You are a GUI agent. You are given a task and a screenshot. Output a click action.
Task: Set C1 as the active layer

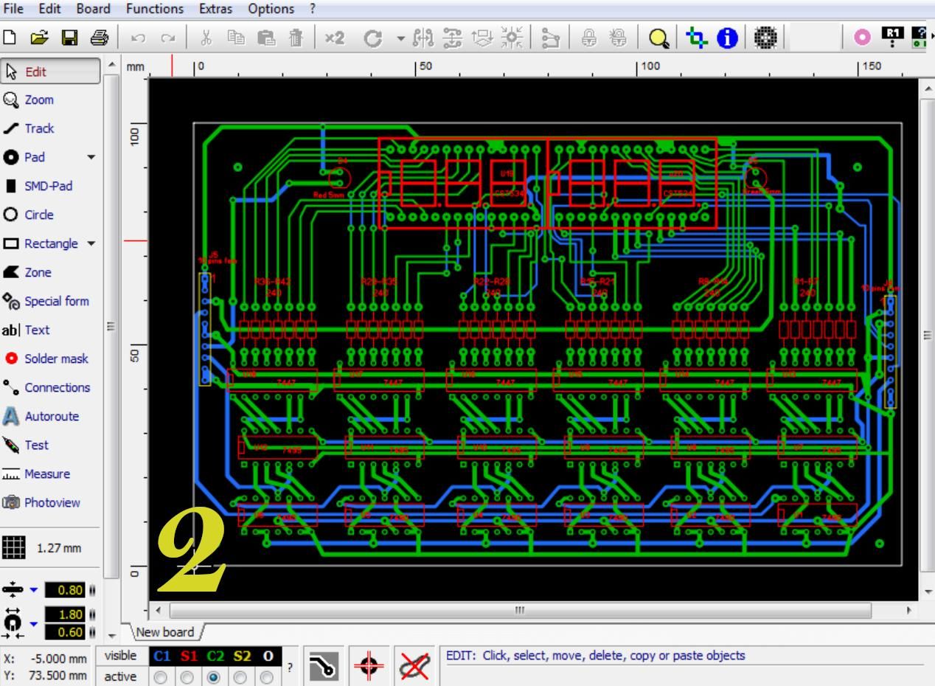161,675
